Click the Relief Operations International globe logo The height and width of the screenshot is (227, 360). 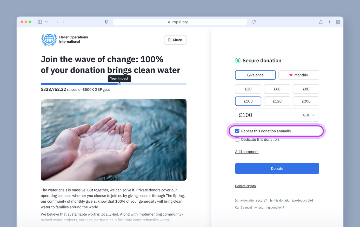[x=49, y=40]
